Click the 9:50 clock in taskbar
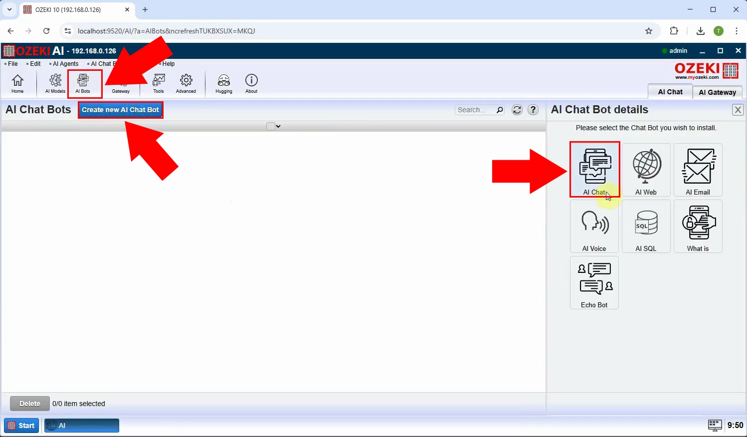The width and height of the screenshot is (747, 437). point(735,426)
